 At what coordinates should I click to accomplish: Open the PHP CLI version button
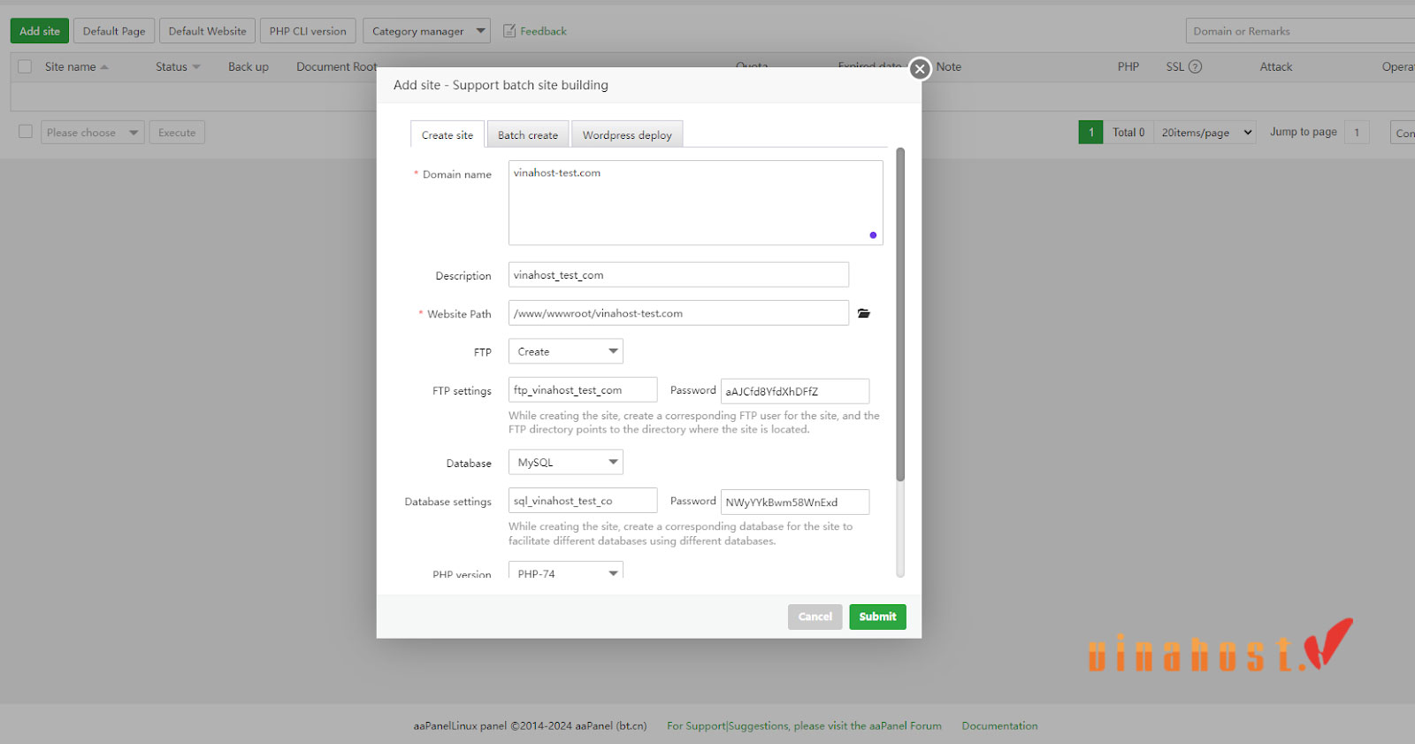308,31
